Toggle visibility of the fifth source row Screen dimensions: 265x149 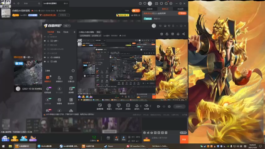coord(45,53)
